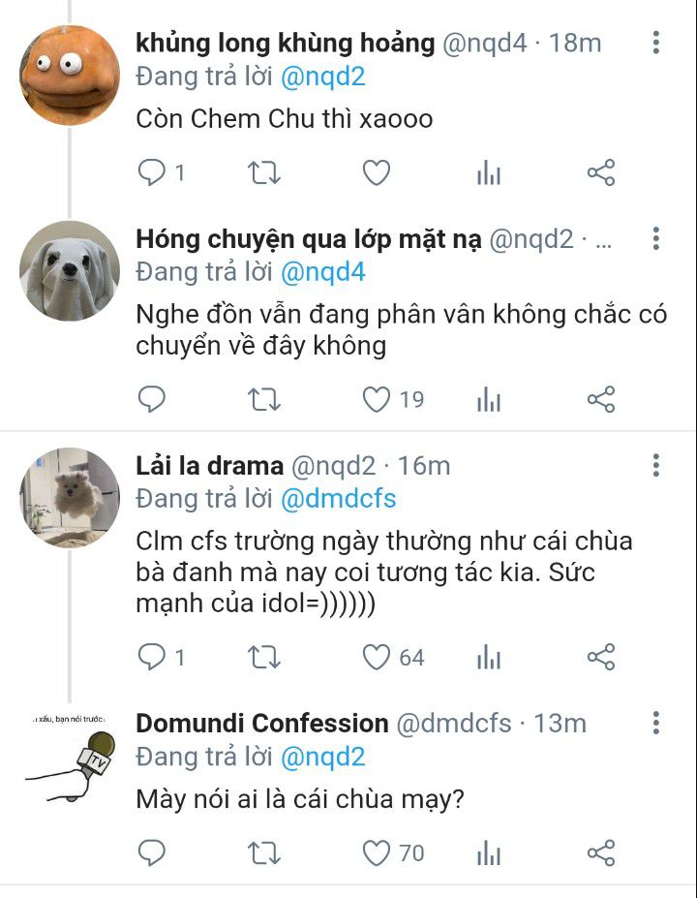Reply to Hóng chuyện qua lớp mặt nạ's tweet

pos(152,399)
